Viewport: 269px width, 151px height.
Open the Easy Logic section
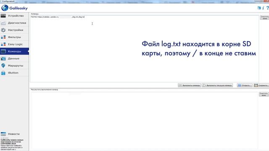(14, 44)
